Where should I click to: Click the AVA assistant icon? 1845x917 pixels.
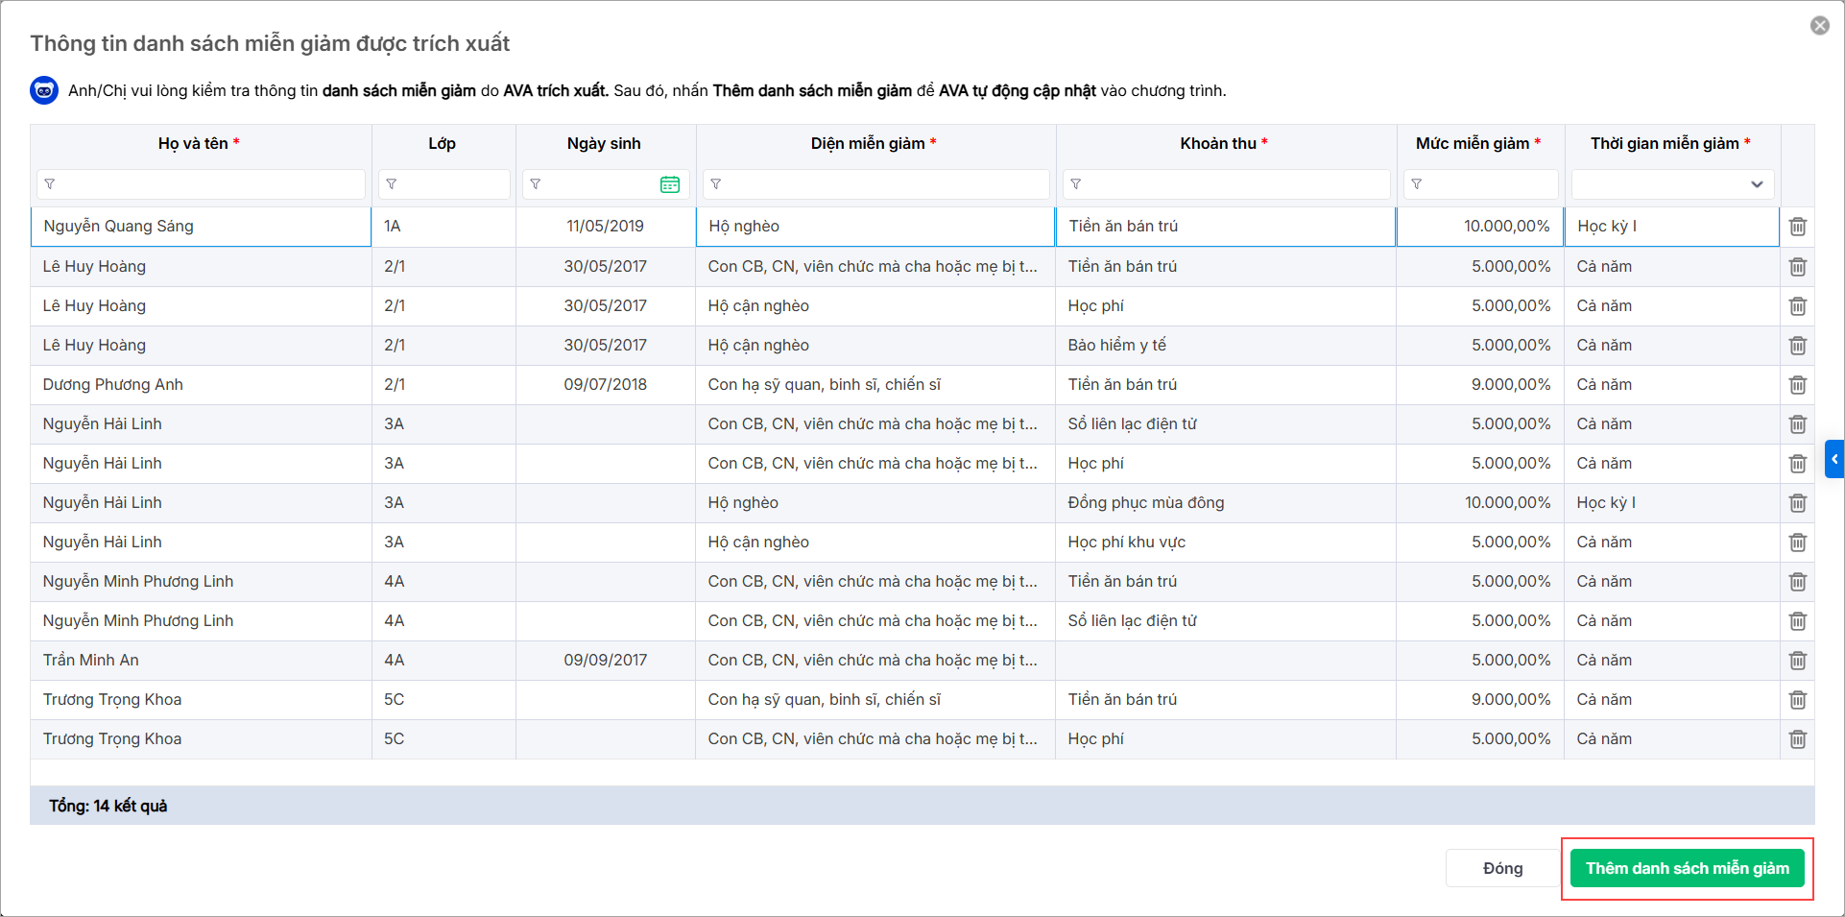(44, 90)
